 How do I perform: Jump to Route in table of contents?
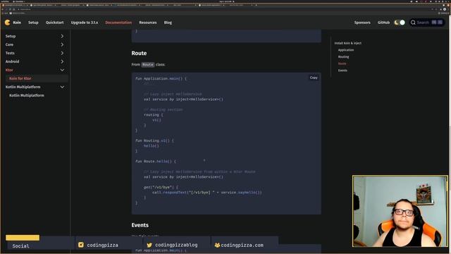tap(342, 64)
